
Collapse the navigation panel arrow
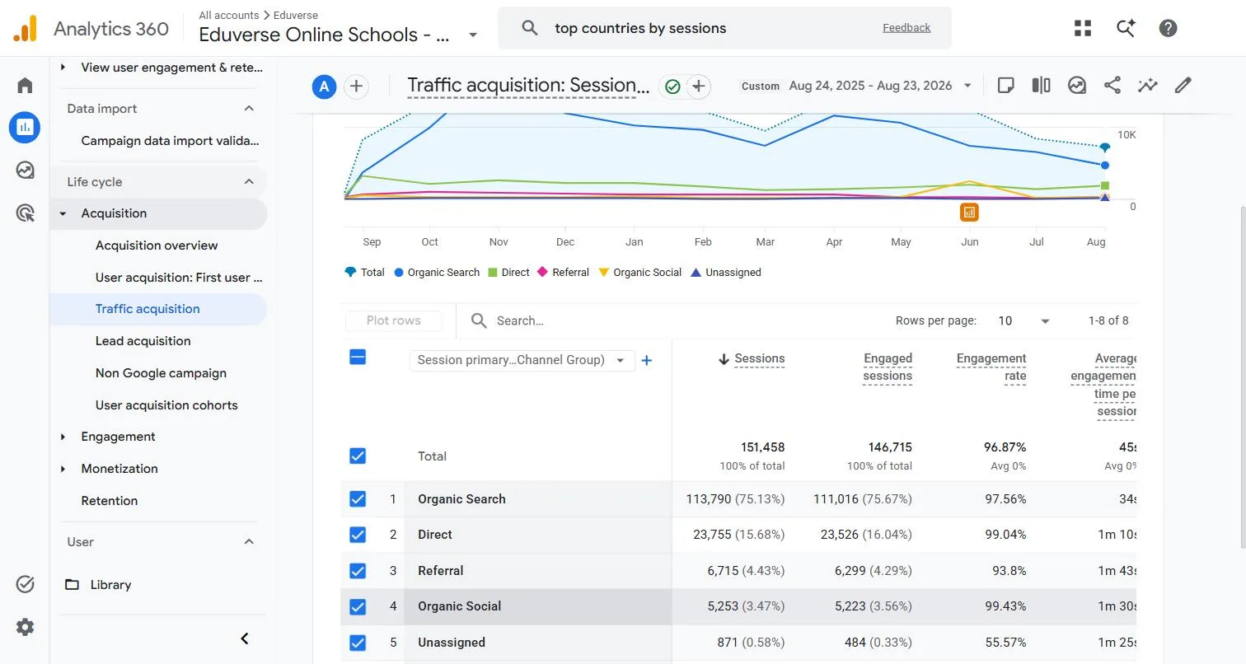click(x=245, y=638)
